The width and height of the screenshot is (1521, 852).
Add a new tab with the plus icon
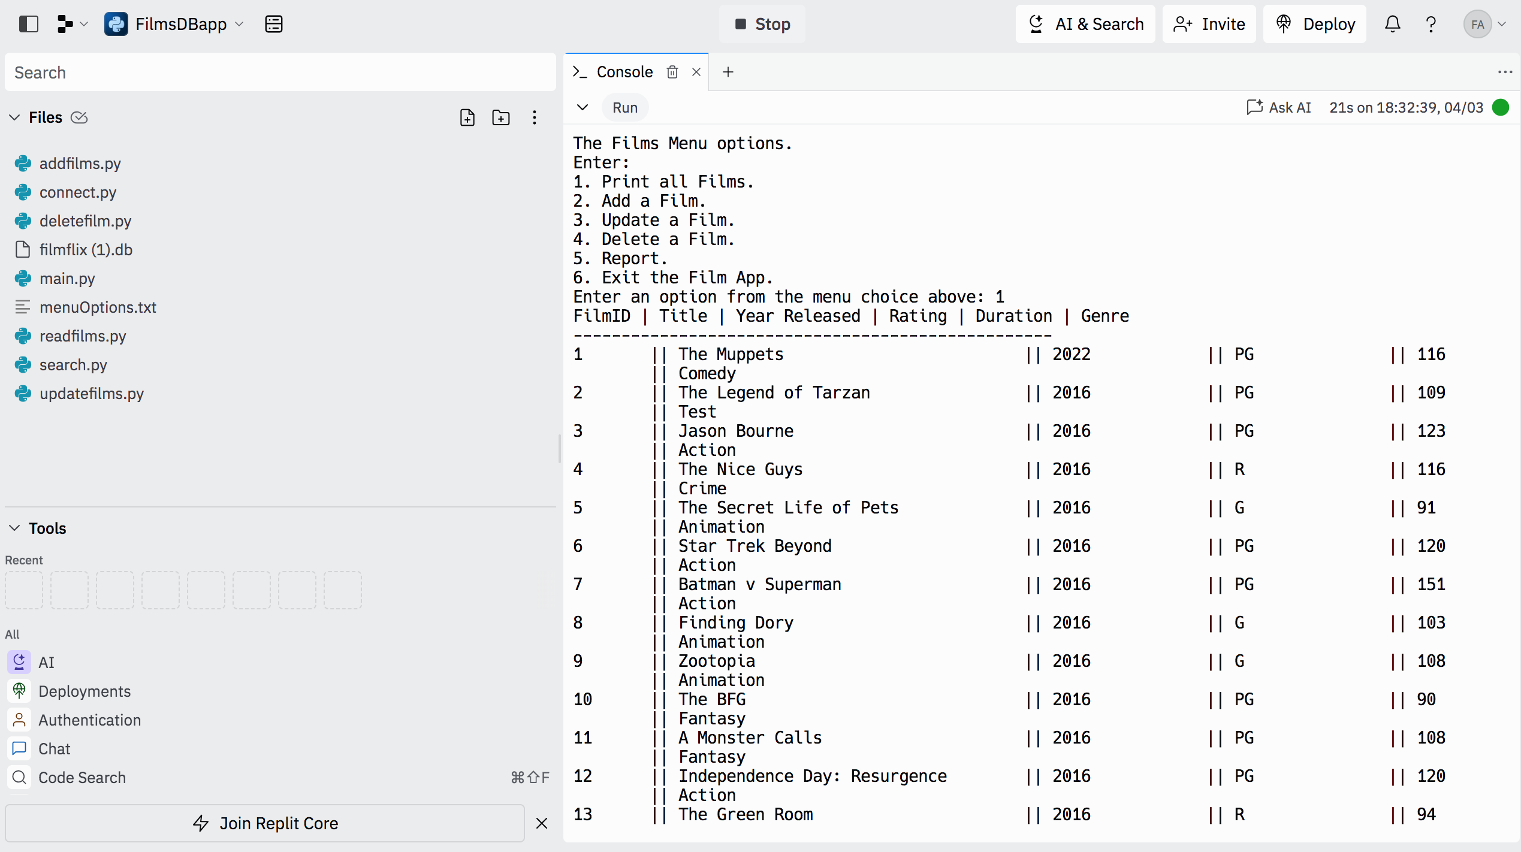(728, 72)
